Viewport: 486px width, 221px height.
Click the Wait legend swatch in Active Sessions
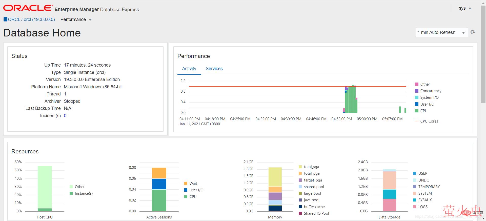coord(186,184)
